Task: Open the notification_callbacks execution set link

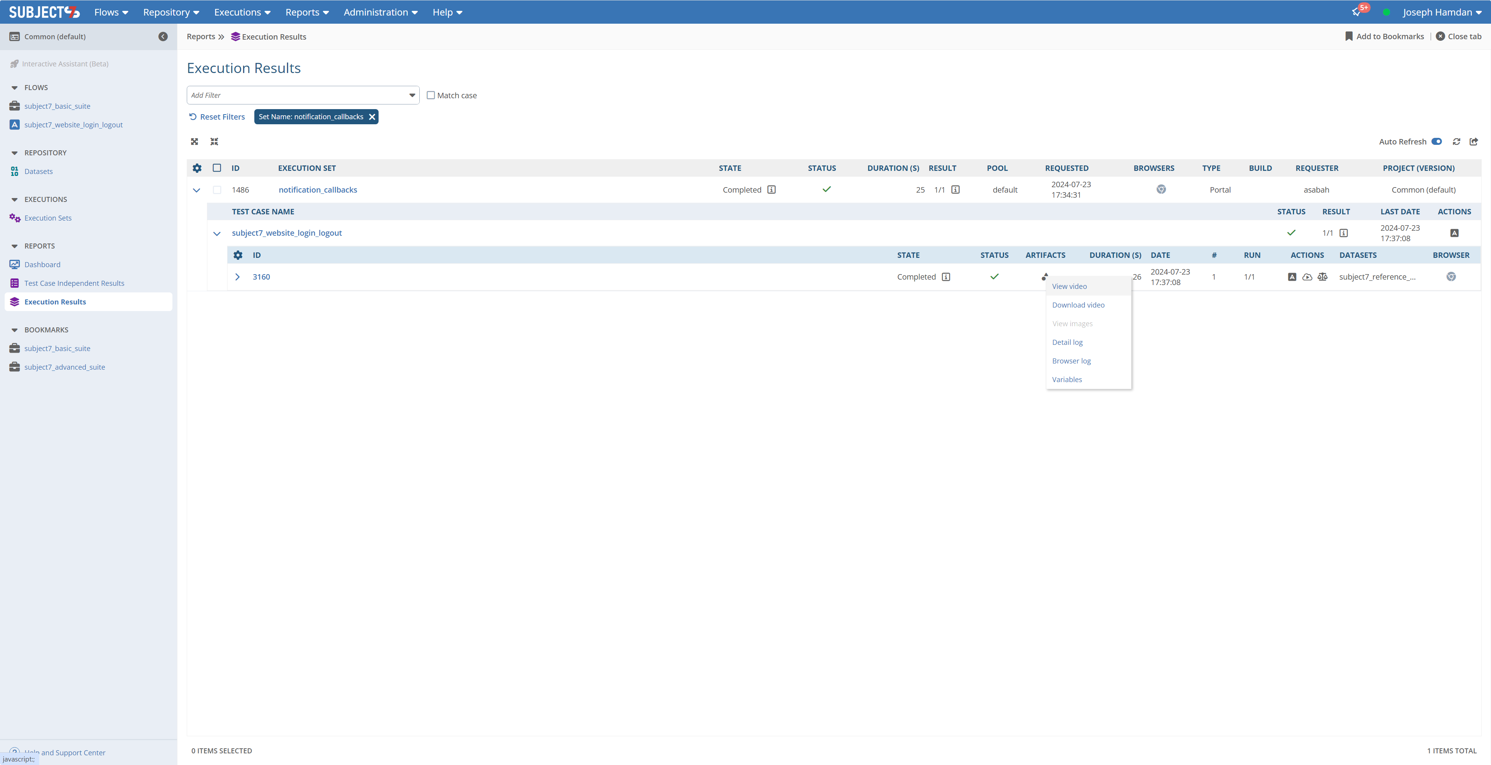Action: click(x=318, y=190)
